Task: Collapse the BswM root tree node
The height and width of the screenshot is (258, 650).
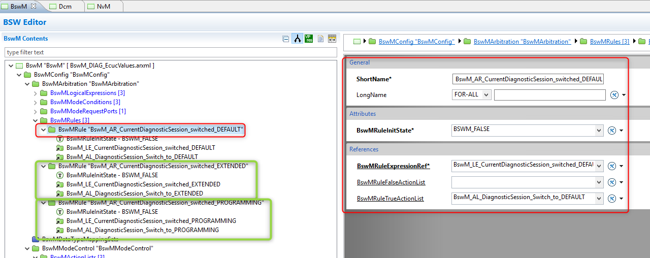Action: tap(11, 66)
